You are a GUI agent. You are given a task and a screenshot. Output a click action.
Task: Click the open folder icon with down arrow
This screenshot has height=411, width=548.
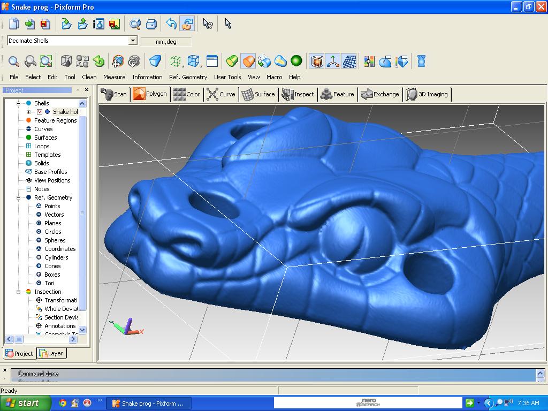(66, 24)
